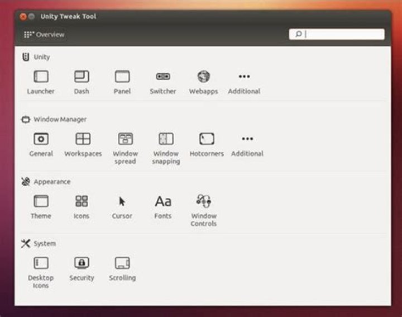Open the Webapps globe icon
The height and width of the screenshot is (317, 402).
coord(204,77)
